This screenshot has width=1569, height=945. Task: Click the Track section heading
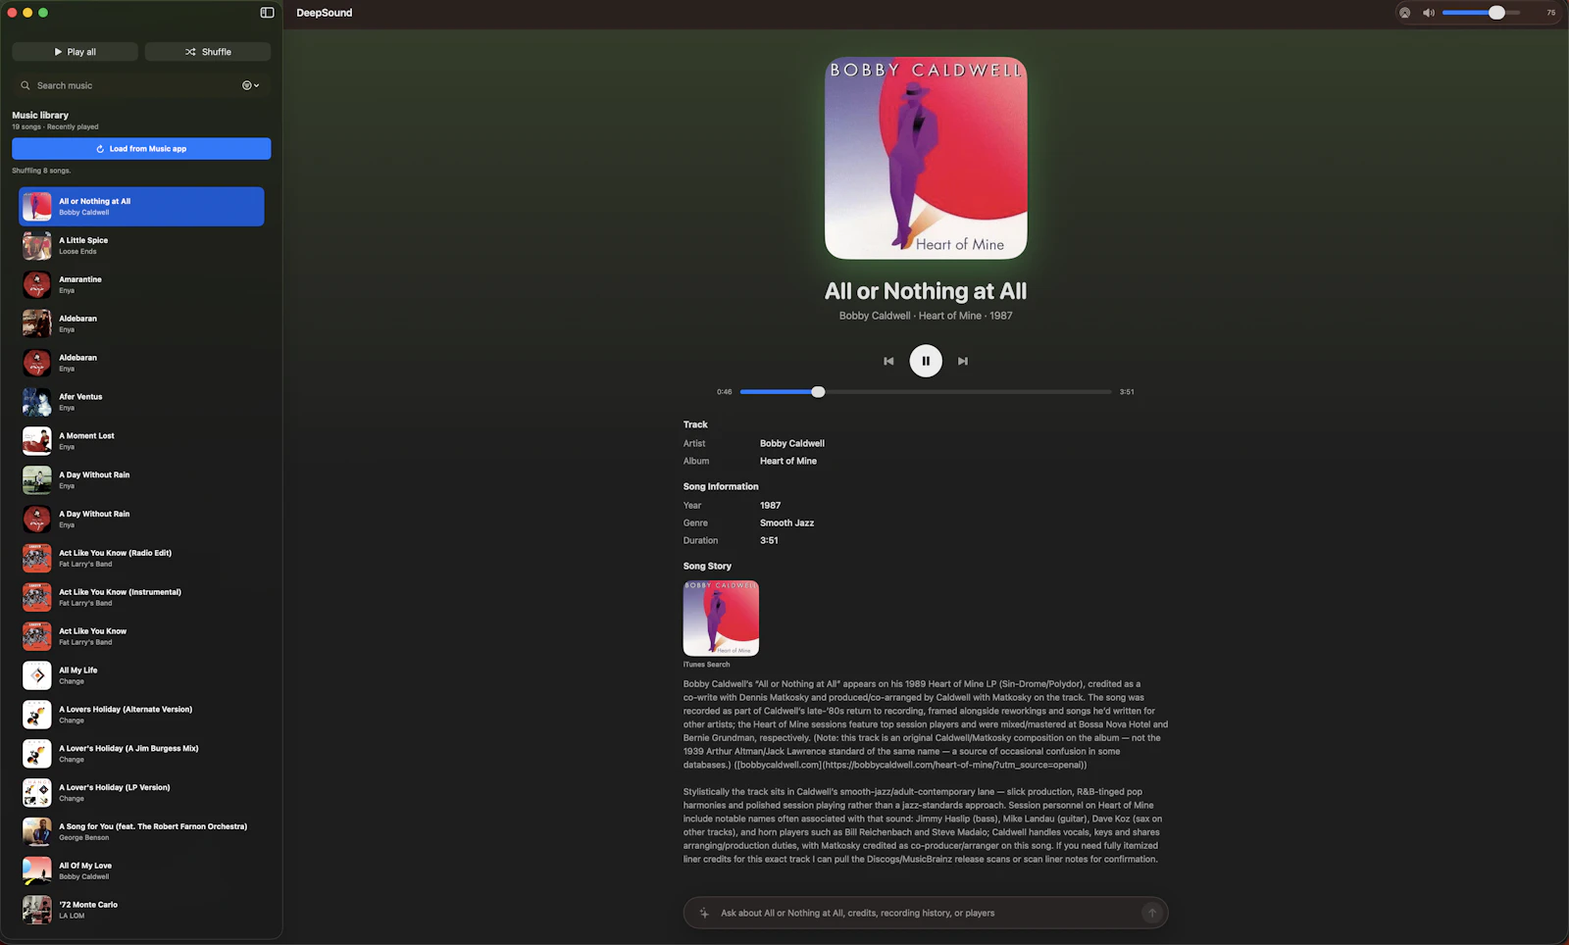pyautogui.click(x=695, y=424)
